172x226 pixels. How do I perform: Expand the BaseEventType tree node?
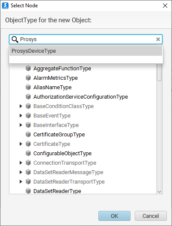pos(21,116)
